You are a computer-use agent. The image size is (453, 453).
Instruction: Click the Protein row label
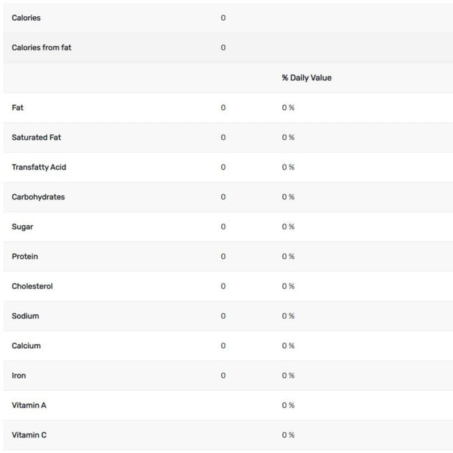[x=25, y=256]
